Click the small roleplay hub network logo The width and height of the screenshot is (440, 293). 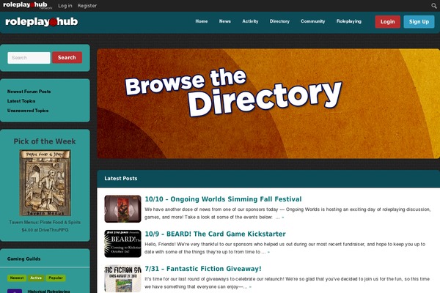click(x=28, y=5)
